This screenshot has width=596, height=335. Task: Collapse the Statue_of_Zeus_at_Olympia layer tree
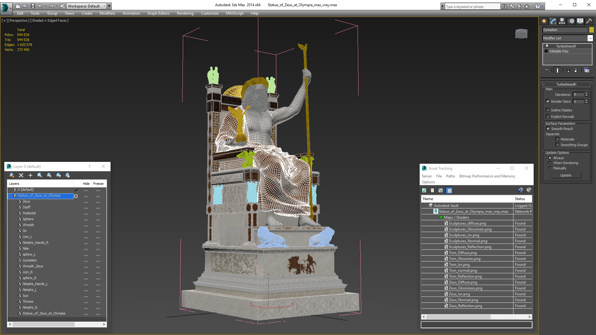pyautogui.click(x=10, y=196)
